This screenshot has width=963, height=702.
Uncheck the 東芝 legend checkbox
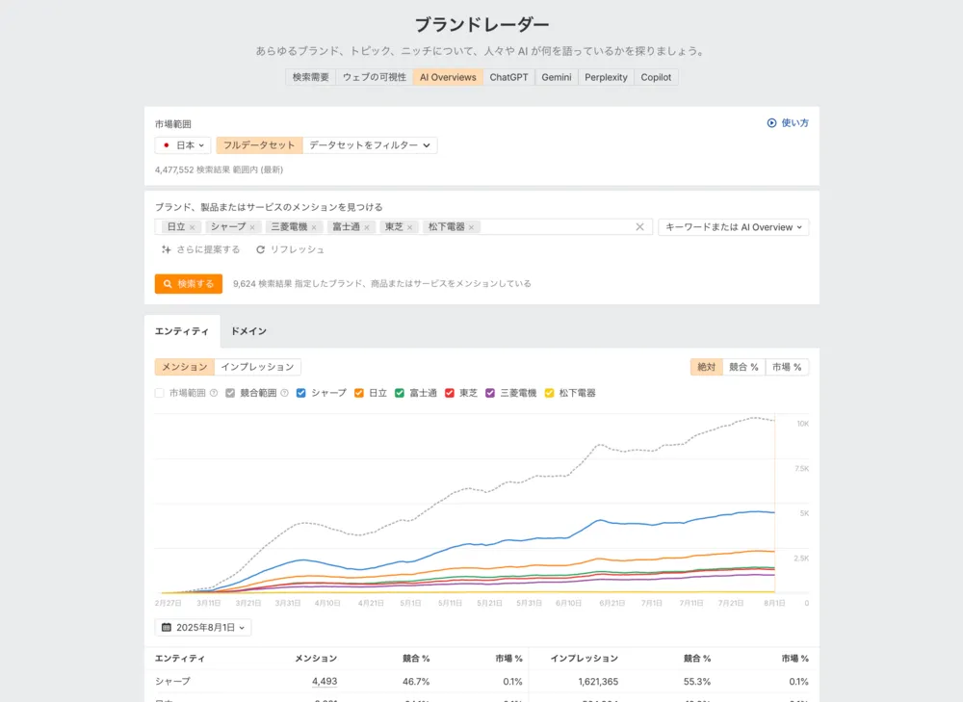(450, 393)
